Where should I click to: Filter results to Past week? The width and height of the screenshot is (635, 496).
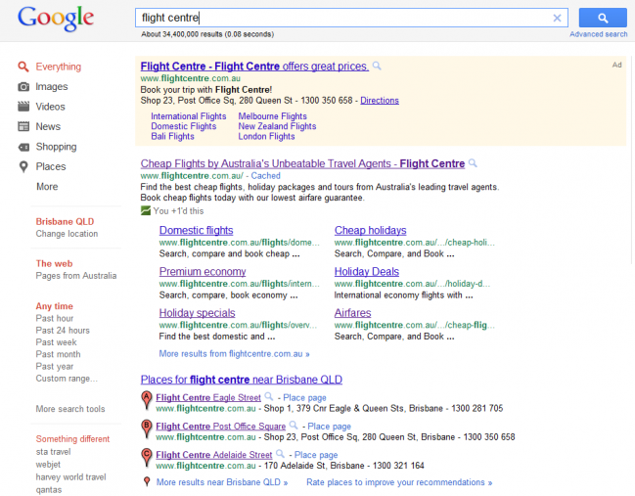[x=56, y=342]
